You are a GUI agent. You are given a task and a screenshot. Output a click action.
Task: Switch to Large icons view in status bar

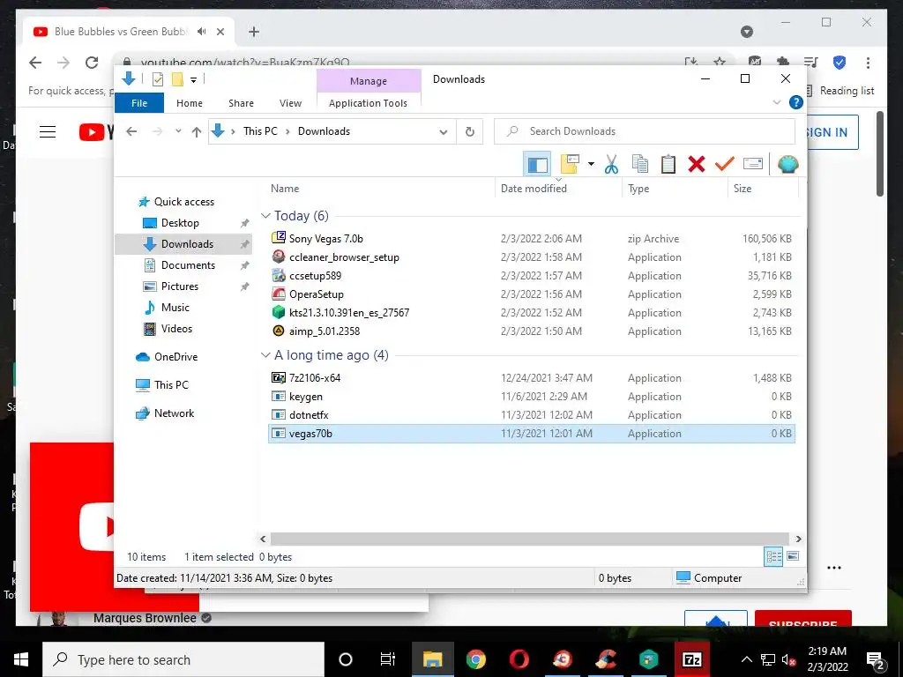[x=793, y=556]
